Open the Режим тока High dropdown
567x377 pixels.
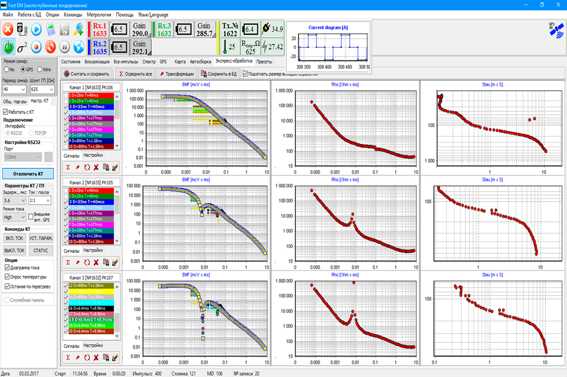[14, 218]
